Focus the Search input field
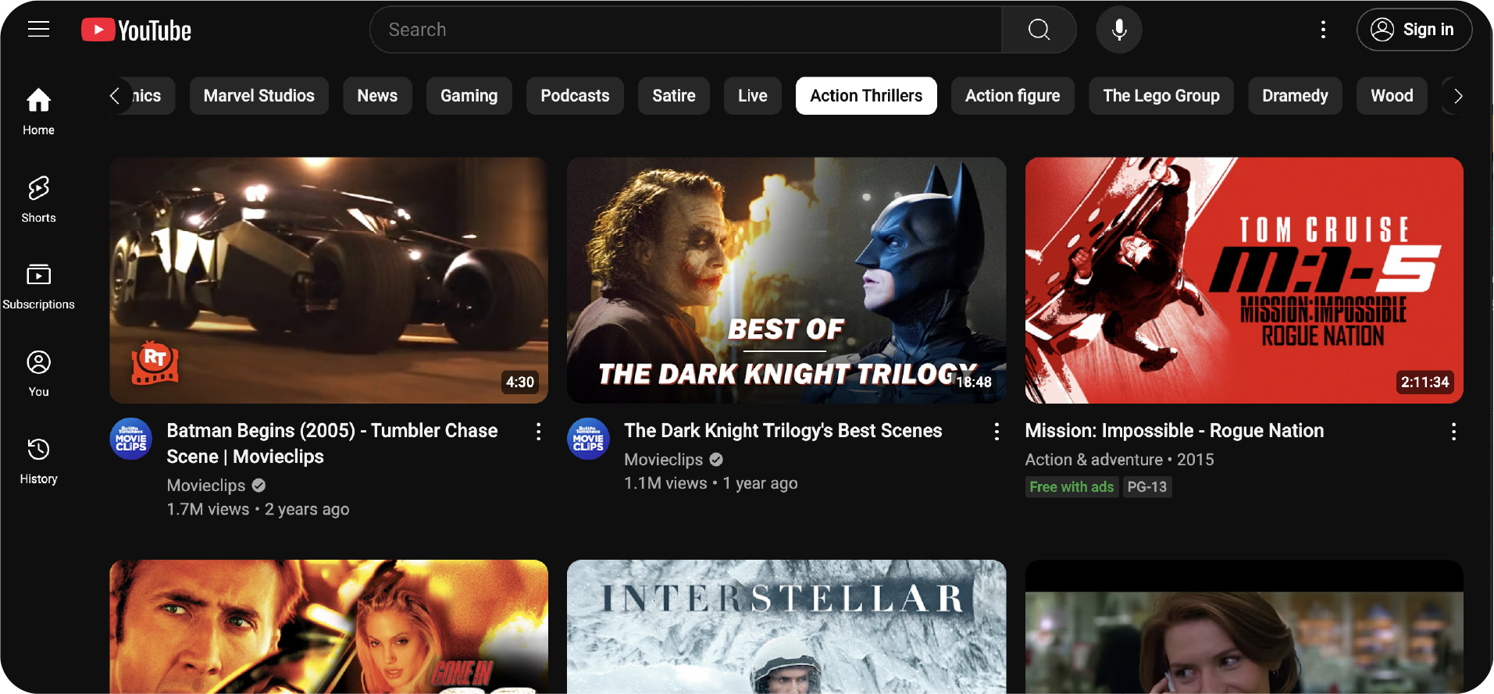 (x=686, y=30)
